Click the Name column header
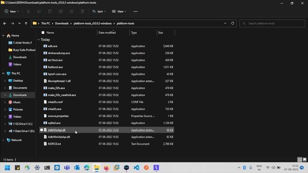Screen dimensions: 308x173 [50, 33]
